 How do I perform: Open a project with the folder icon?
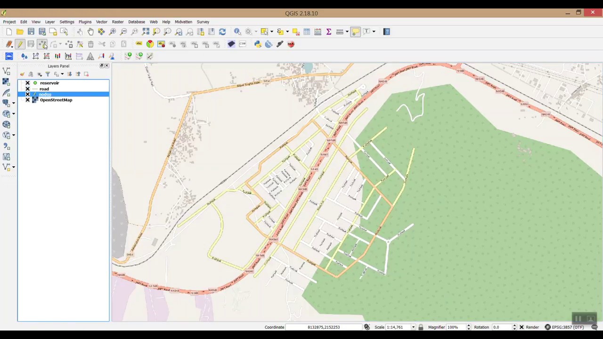tap(20, 32)
